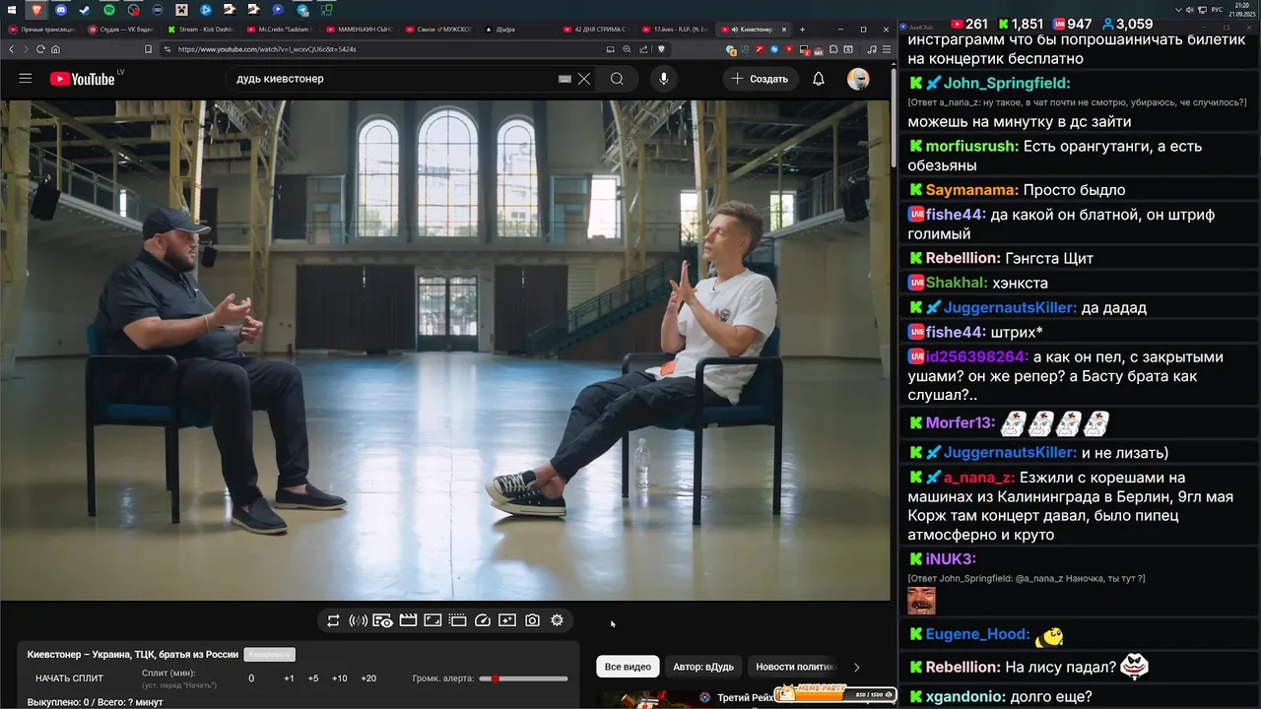1261x709 pixels.
Task: Click the audio boost icon in enhancer toolbar
Action: (x=358, y=620)
